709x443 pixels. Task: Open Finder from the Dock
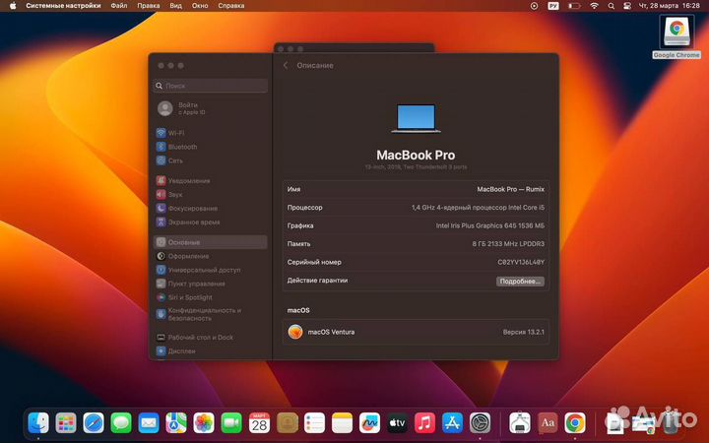click(x=38, y=423)
